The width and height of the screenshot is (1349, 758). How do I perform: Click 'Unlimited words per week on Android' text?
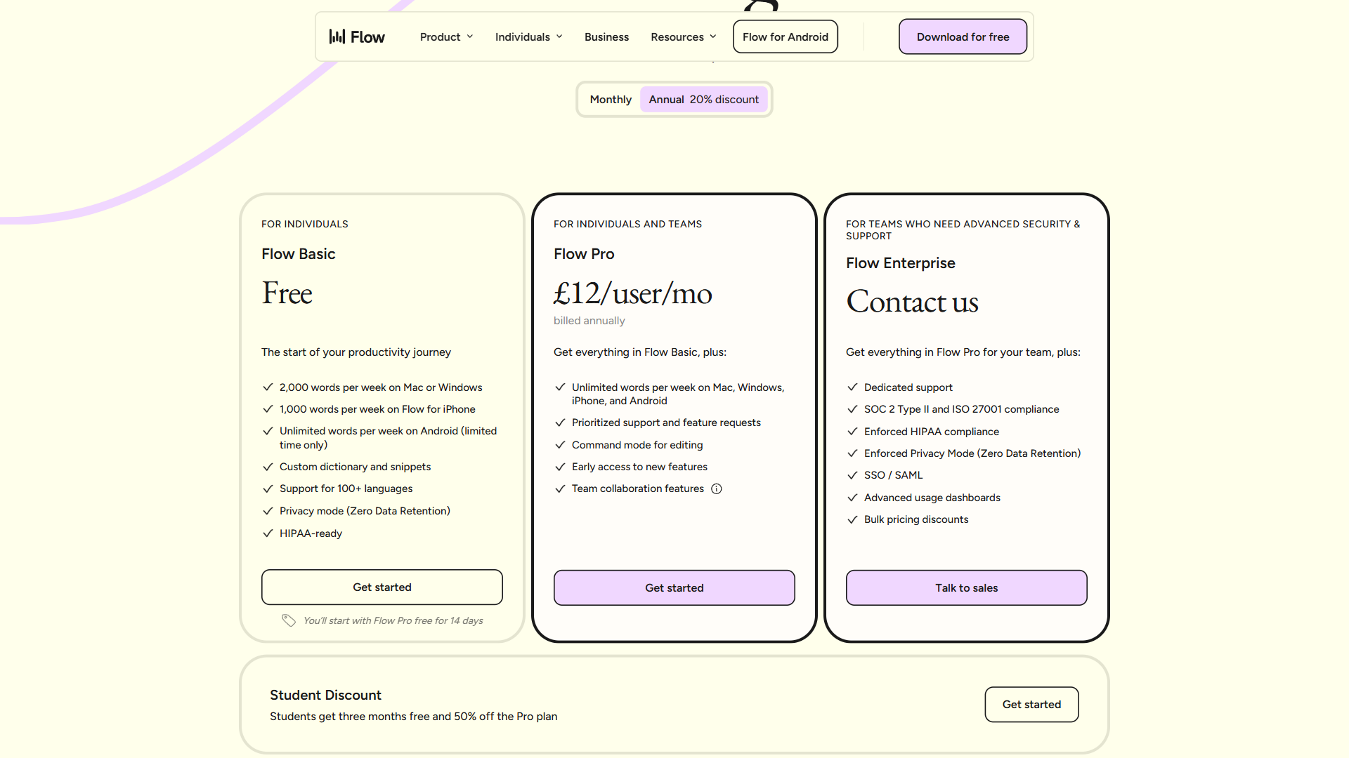click(388, 438)
